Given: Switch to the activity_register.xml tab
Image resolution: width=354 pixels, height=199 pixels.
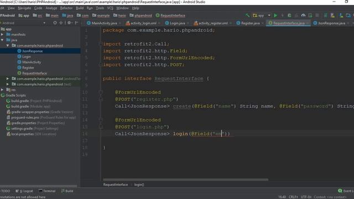Looking at the screenshot, I should [x=213, y=23].
